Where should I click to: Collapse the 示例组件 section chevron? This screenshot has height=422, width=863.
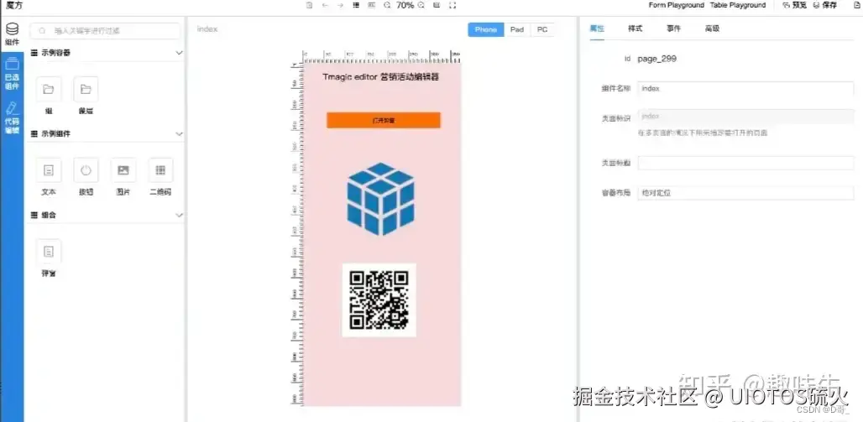coord(178,133)
